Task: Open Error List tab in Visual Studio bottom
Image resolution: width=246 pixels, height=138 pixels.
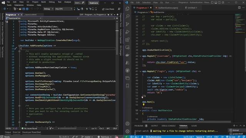Action: tap(17, 132)
